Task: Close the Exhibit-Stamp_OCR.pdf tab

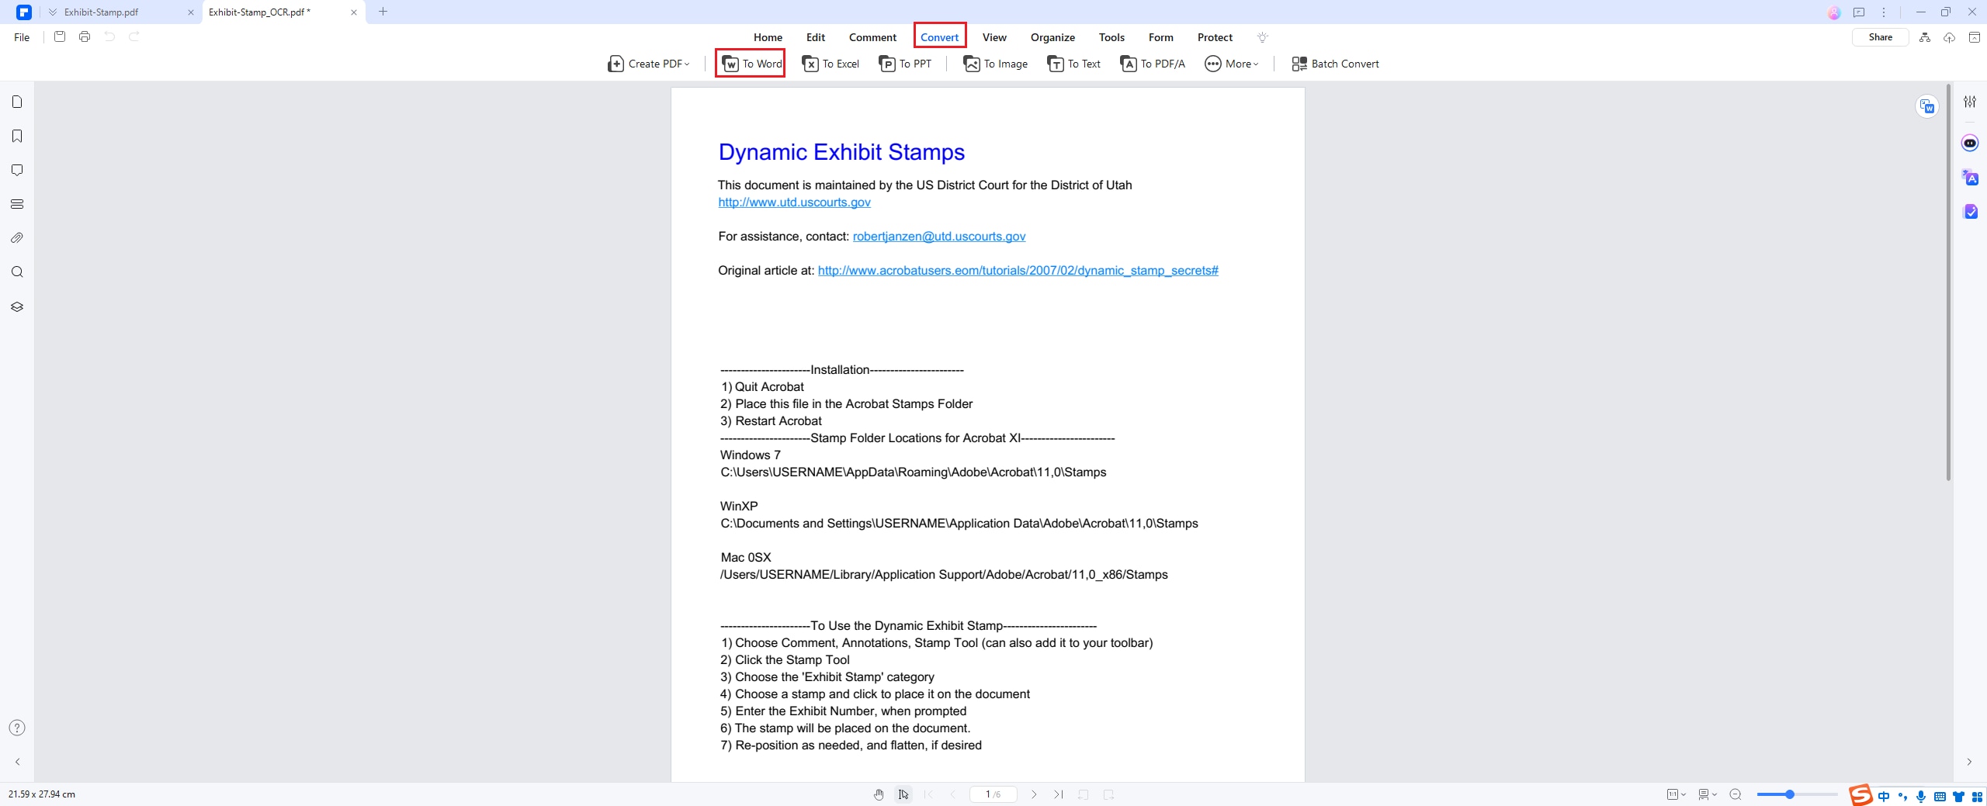Action: point(354,12)
